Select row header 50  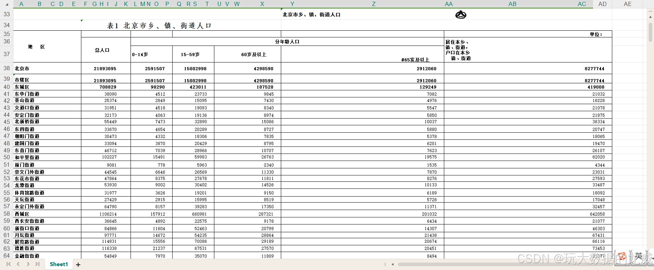click(7, 157)
